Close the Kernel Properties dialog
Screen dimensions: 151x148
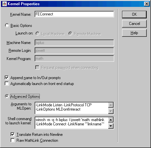(x=147, y=4)
